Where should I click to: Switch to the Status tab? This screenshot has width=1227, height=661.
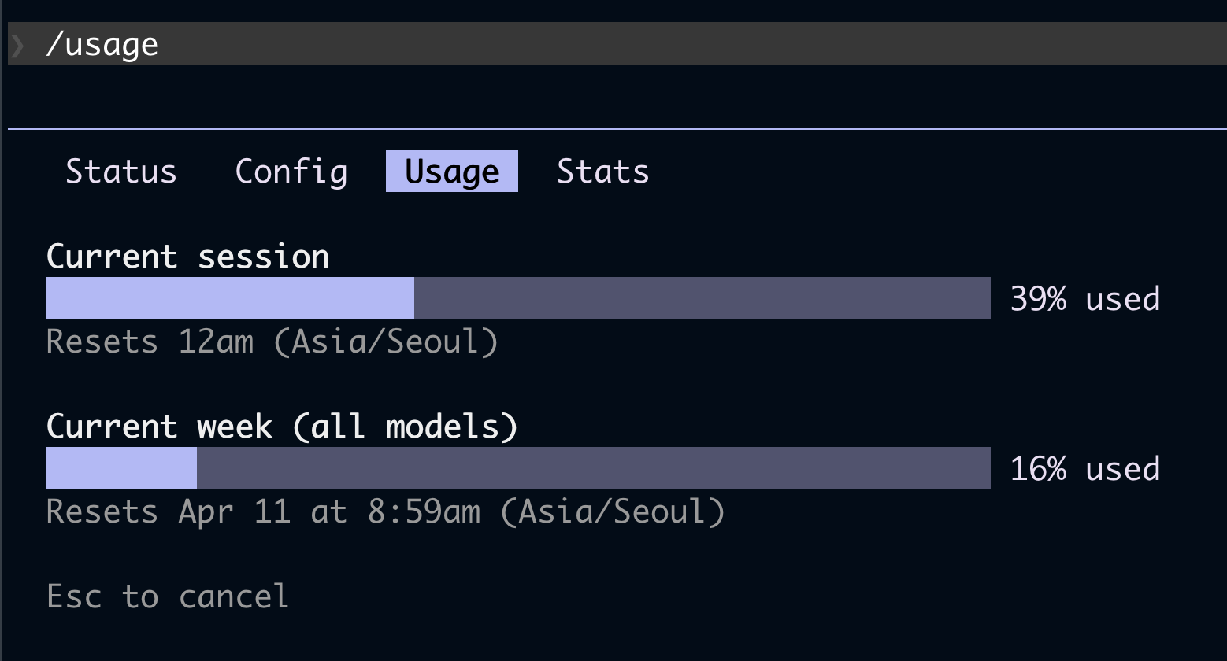(x=121, y=172)
